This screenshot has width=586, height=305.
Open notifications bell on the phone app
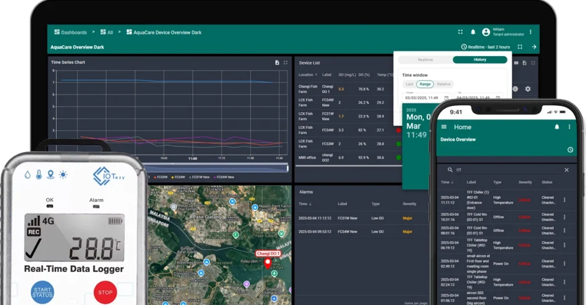point(557,127)
